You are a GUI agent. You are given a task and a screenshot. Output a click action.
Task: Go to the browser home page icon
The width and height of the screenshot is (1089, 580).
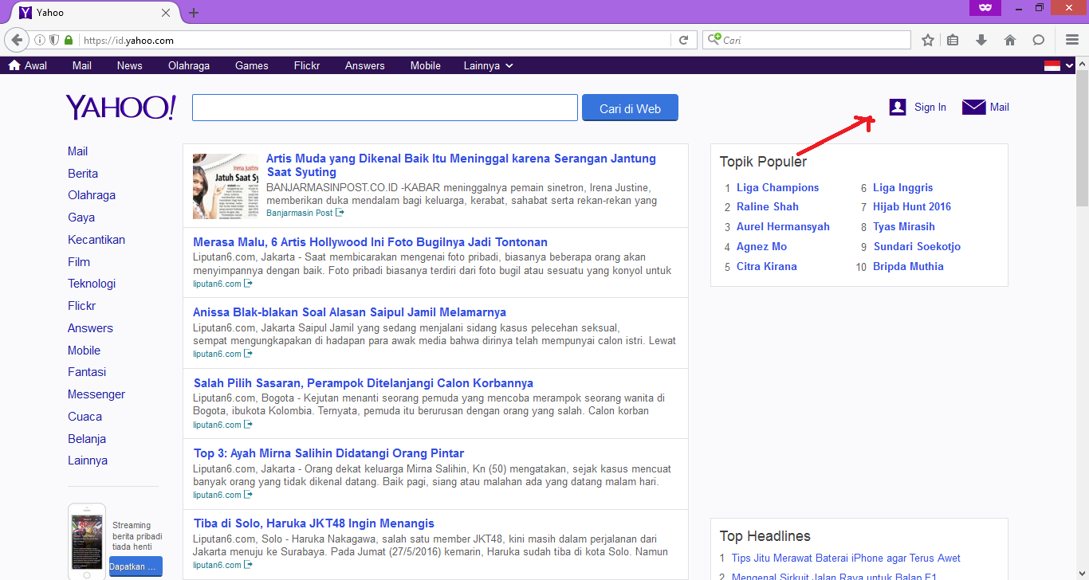coord(1010,40)
